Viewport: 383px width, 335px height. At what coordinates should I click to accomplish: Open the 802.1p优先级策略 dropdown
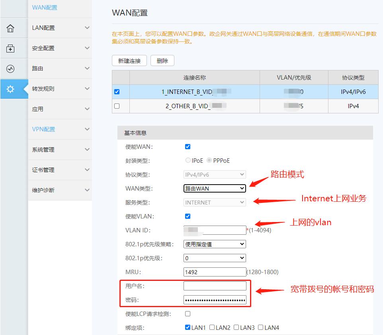214,244
